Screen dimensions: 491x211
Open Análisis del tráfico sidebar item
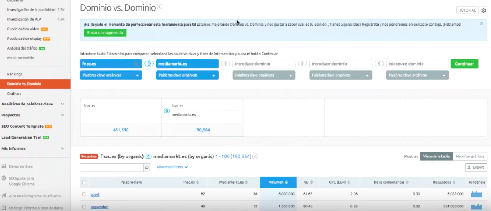22,48
